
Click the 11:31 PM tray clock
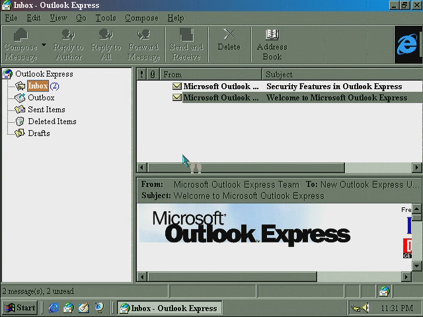(397, 308)
